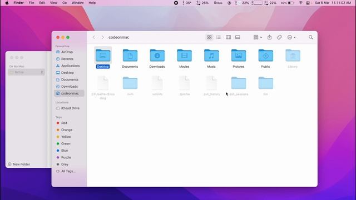Open Applications in the sidebar
Viewport: 356px width, 200px height.
69,66
